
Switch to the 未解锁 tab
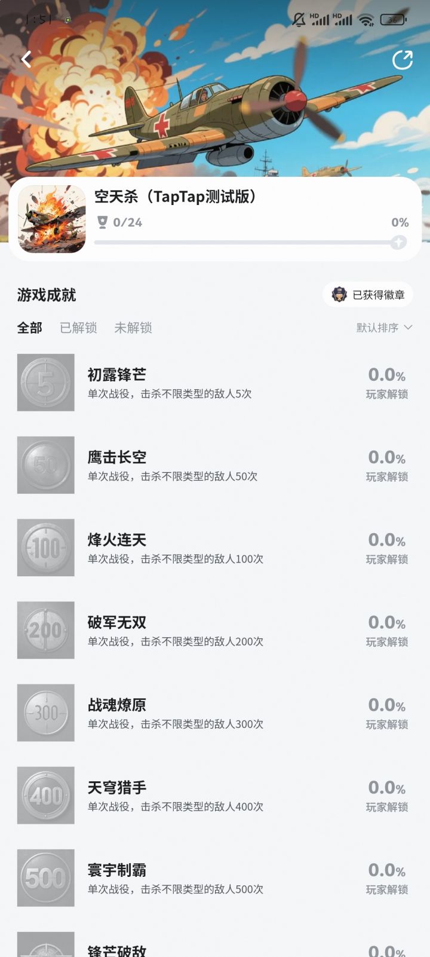pos(133,328)
